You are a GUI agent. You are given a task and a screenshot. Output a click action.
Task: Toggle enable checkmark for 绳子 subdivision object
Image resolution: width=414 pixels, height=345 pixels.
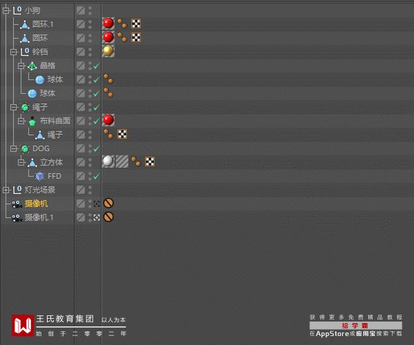pyautogui.click(x=97, y=108)
